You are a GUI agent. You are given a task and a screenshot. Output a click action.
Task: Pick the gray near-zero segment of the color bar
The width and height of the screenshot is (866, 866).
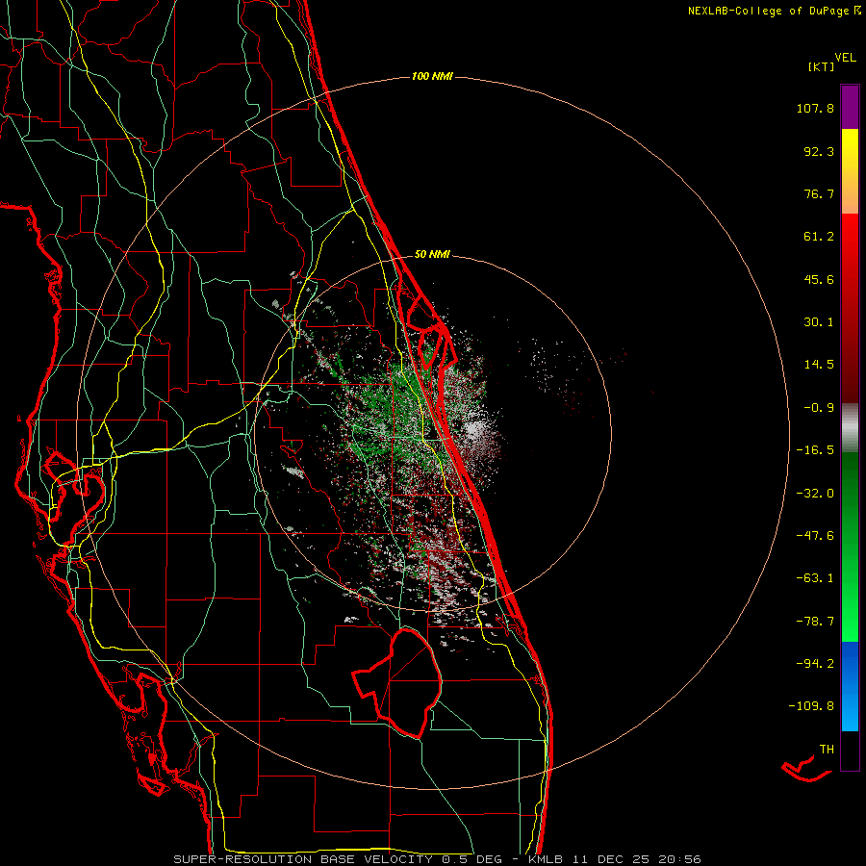pyautogui.click(x=850, y=428)
